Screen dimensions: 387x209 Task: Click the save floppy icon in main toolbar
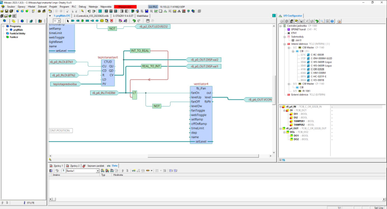(x=6, y=11)
